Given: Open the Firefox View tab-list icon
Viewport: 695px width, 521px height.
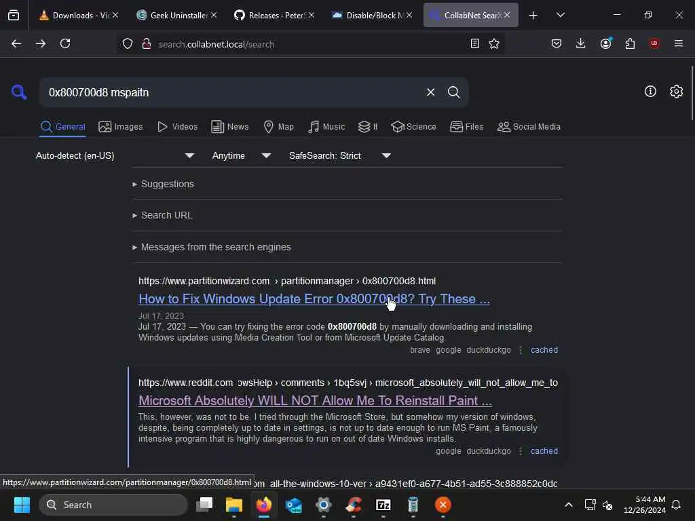Looking at the screenshot, I should [14, 15].
